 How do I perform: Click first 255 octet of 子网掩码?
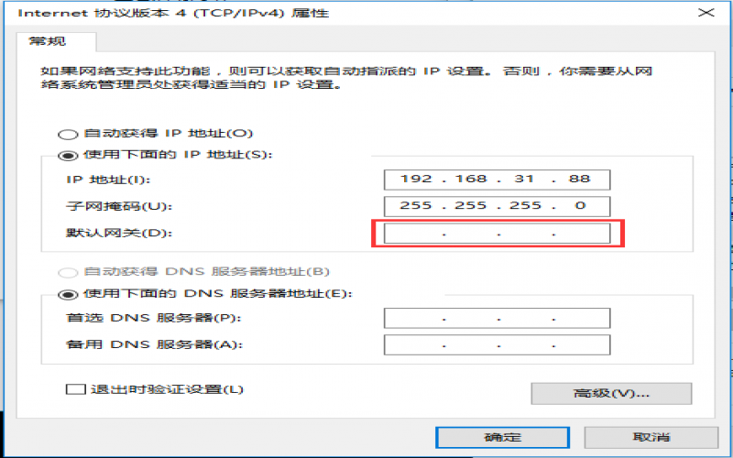[x=416, y=206]
